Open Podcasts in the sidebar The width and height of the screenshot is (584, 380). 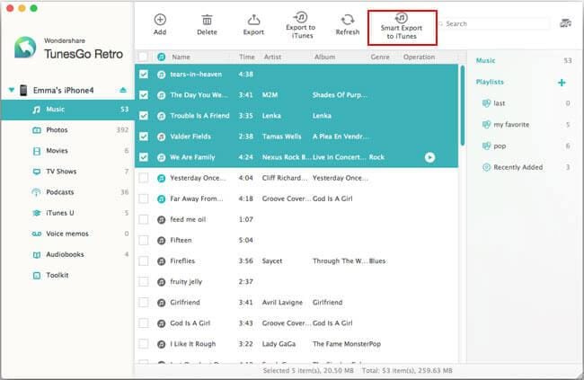click(x=67, y=192)
